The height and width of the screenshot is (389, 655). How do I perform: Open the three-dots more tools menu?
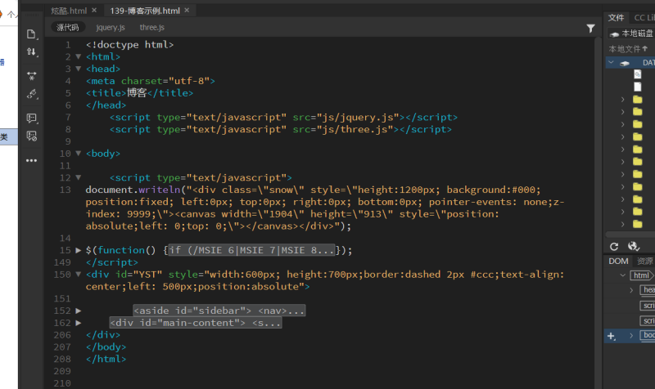[32, 160]
